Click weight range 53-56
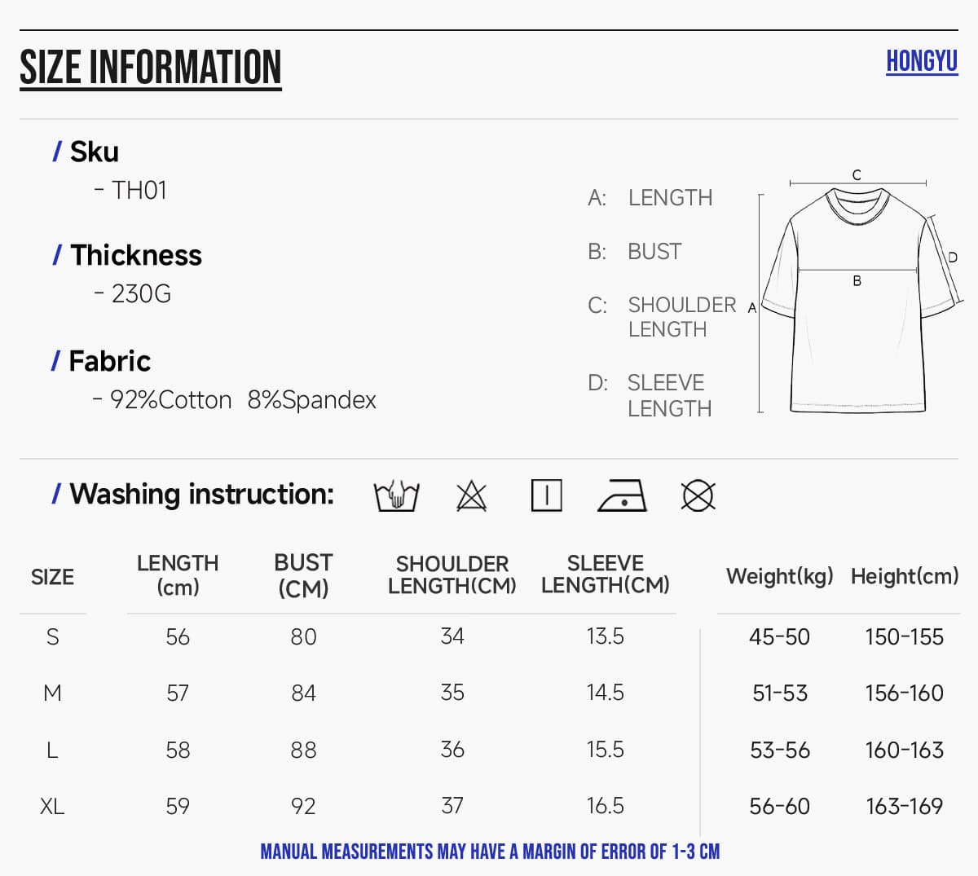 tap(780, 750)
